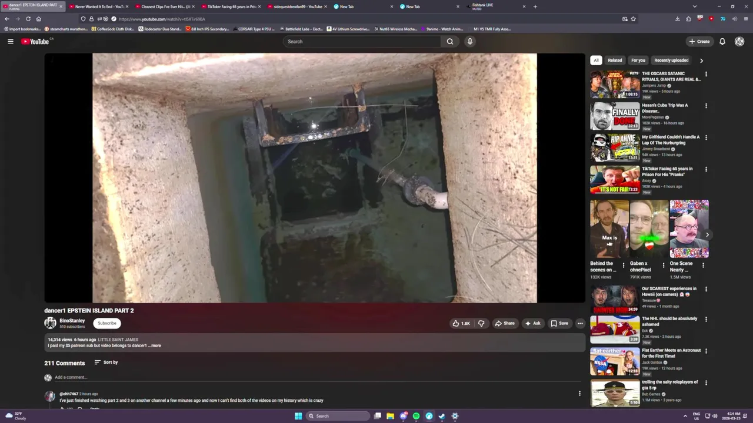
Task: List all browser tabs dropdown
Action: (x=695, y=6)
